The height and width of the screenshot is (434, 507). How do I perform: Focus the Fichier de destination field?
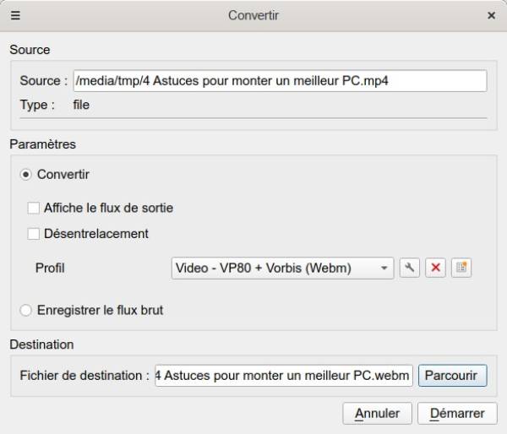284,375
